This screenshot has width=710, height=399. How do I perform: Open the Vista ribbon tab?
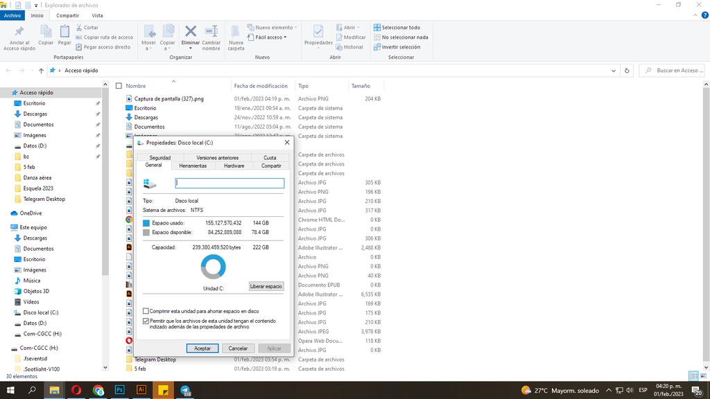pos(96,15)
